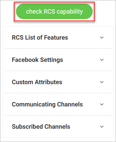Open the Subscribed Channels accordion panel
116x142 pixels.
pos(58,127)
